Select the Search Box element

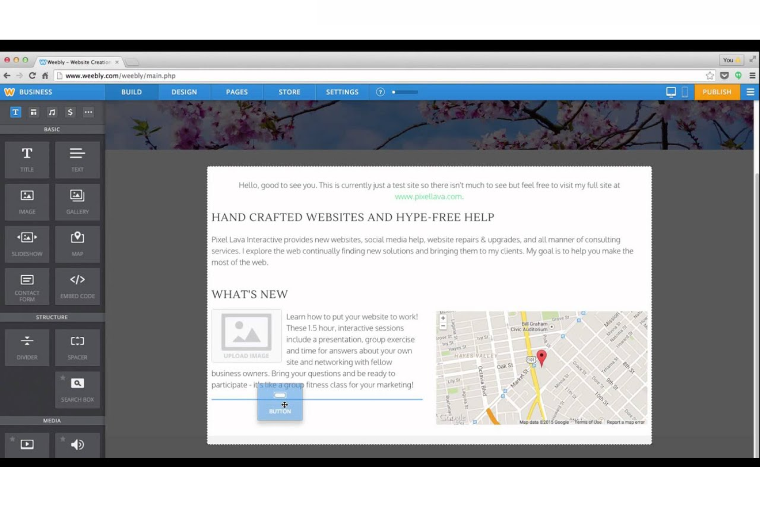click(x=77, y=389)
